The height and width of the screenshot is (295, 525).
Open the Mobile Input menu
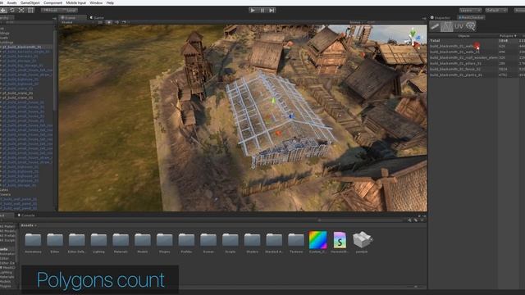tap(75, 2)
